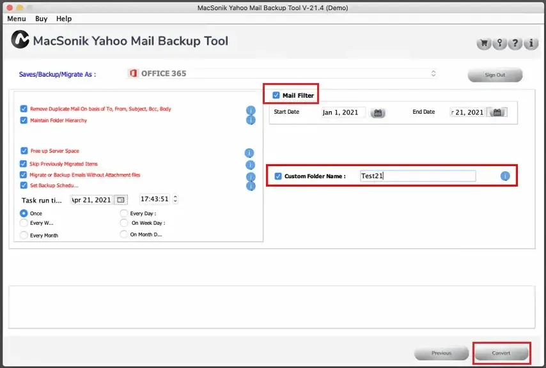Viewport: 546px width, 368px height.
Task: Click the shopping cart buy icon
Action: (484, 43)
